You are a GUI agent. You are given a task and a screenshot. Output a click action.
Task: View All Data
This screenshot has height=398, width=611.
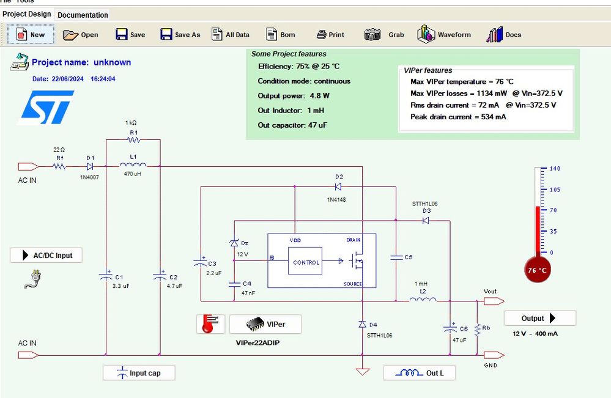click(x=231, y=34)
